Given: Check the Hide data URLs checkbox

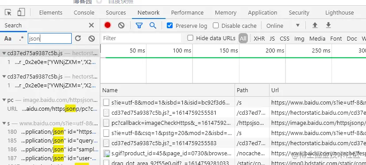Looking at the screenshot, I should click(x=190, y=38).
